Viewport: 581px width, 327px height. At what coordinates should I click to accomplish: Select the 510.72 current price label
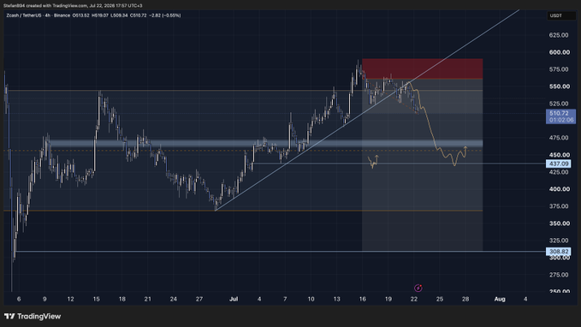coord(560,116)
